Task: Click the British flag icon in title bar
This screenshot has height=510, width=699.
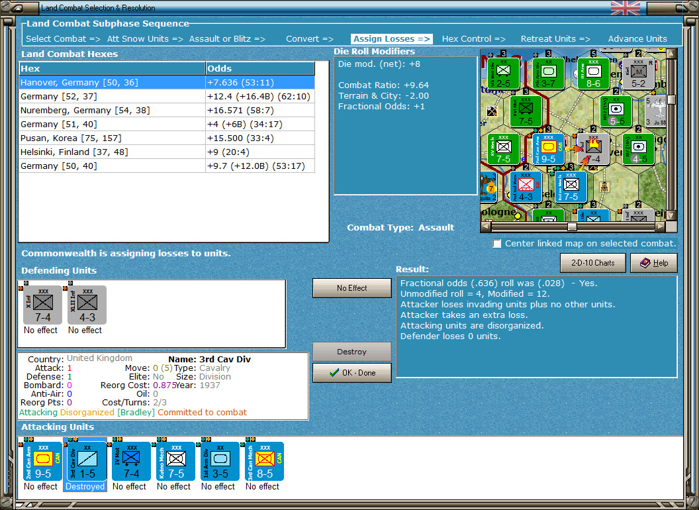Action: point(625,8)
